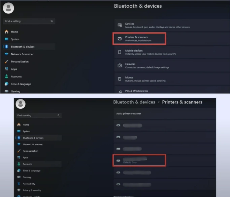
Task: Click the first printer's icon under Add a printer
Action: pos(118,125)
